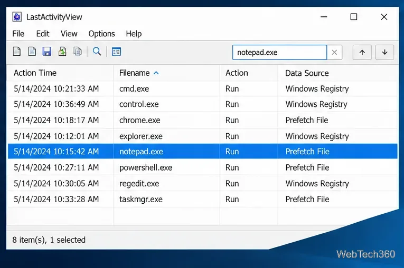Click the 10:12:01 AM action time cell
Viewport: 404px width, 268px height.
click(56, 136)
